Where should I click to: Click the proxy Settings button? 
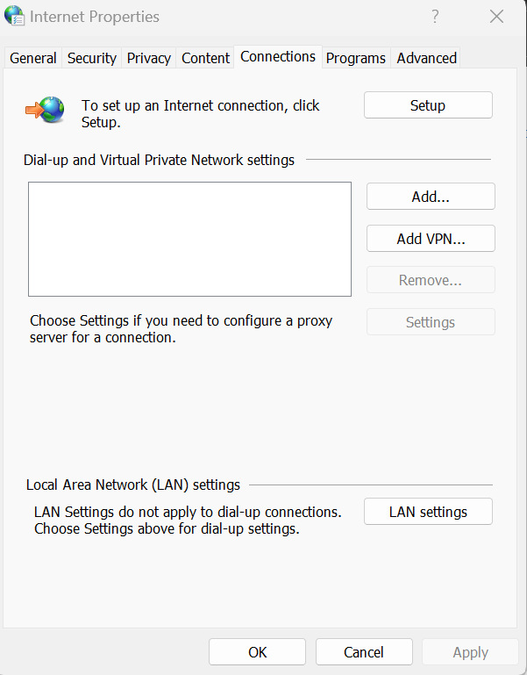(x=431, y=322)
